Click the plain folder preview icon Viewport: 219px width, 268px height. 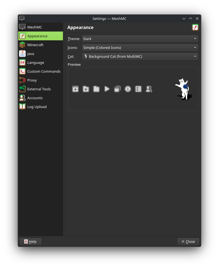pos(96,89)
